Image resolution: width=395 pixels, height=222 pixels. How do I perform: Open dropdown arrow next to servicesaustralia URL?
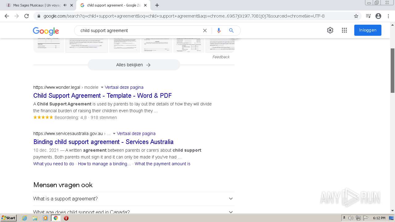coord(114,134)
